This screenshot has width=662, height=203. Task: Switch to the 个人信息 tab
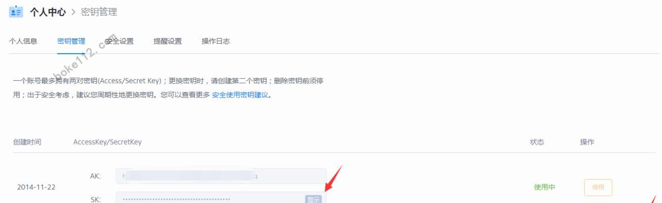pos(23,42)
